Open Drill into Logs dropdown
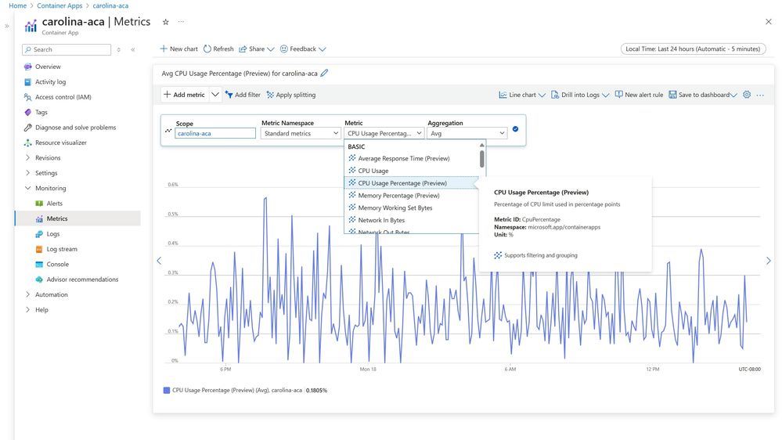 [x=580, y=95]
